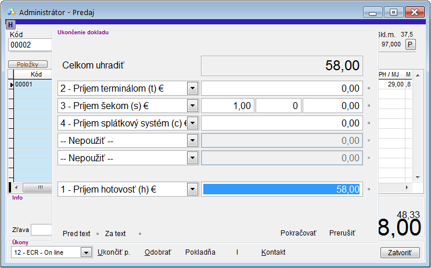Click the Pokladňa action
This screenshot has height=268, width=431.
(200, 252)
